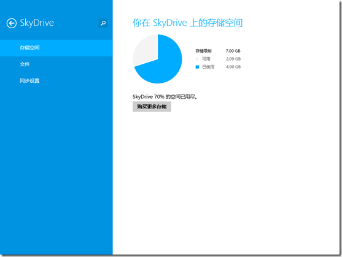Click the 可用 legend label
Image resolution: width=342 pixels, height=257 pixels.
click(x=206, y=59)
